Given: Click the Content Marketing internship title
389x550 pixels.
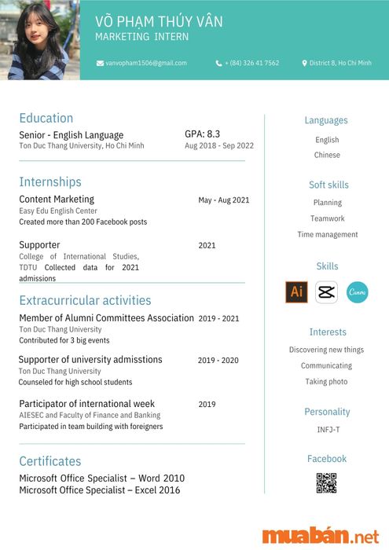Looking at the screenshot, I should pos(57,200).
